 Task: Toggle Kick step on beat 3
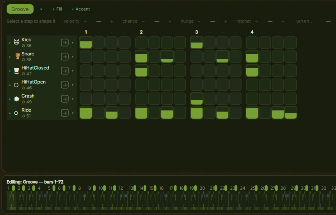point(197,43)
